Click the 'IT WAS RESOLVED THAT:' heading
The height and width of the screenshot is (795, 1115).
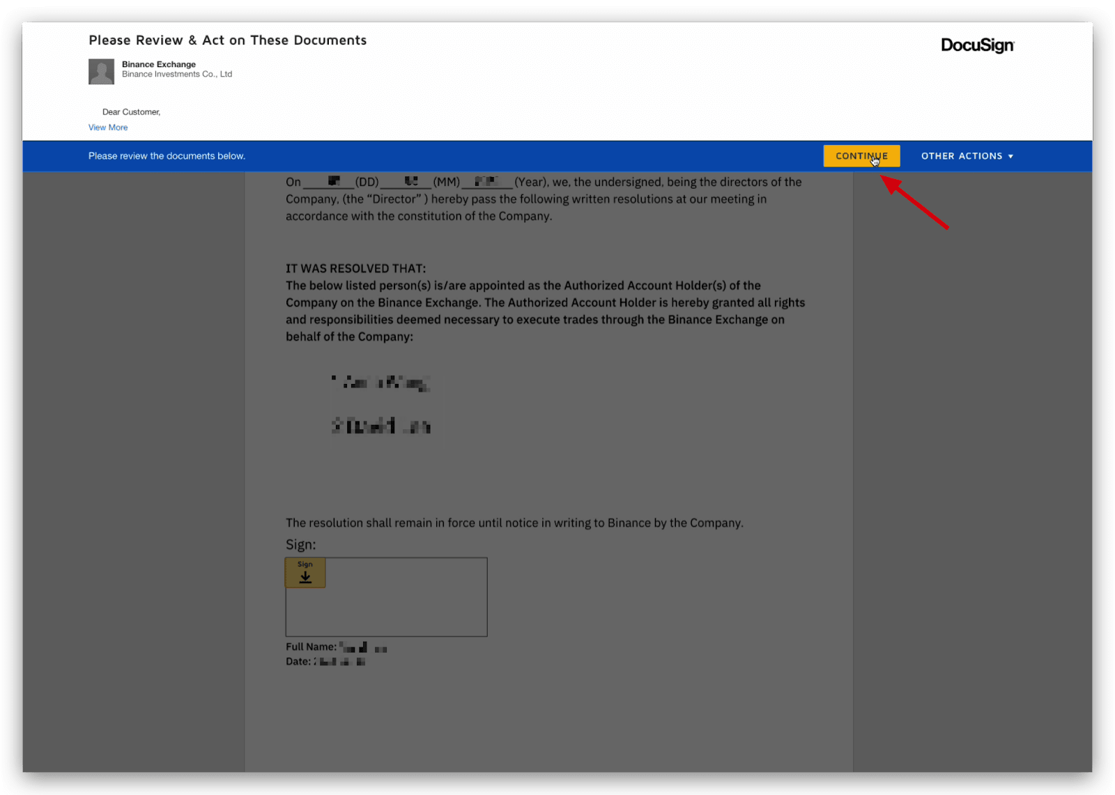coord(355,268)
